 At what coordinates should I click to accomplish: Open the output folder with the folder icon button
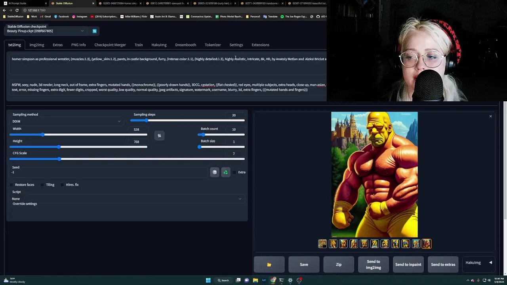coord(269,264)
